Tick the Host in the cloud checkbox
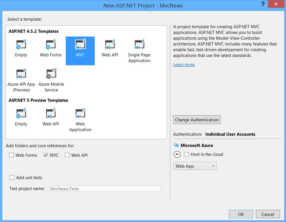The image size is (286, 222). click(186, 154)
